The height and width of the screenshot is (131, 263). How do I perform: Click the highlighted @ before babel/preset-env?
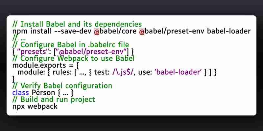[142, 31]
